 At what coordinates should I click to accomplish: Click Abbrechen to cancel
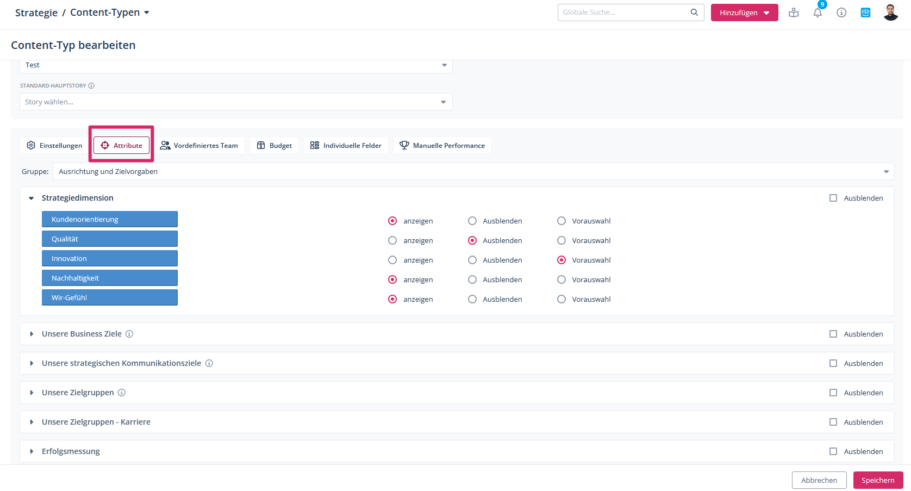point(819,480)
